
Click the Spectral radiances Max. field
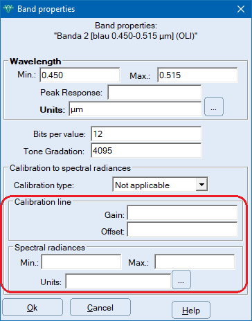click(195, 262)
